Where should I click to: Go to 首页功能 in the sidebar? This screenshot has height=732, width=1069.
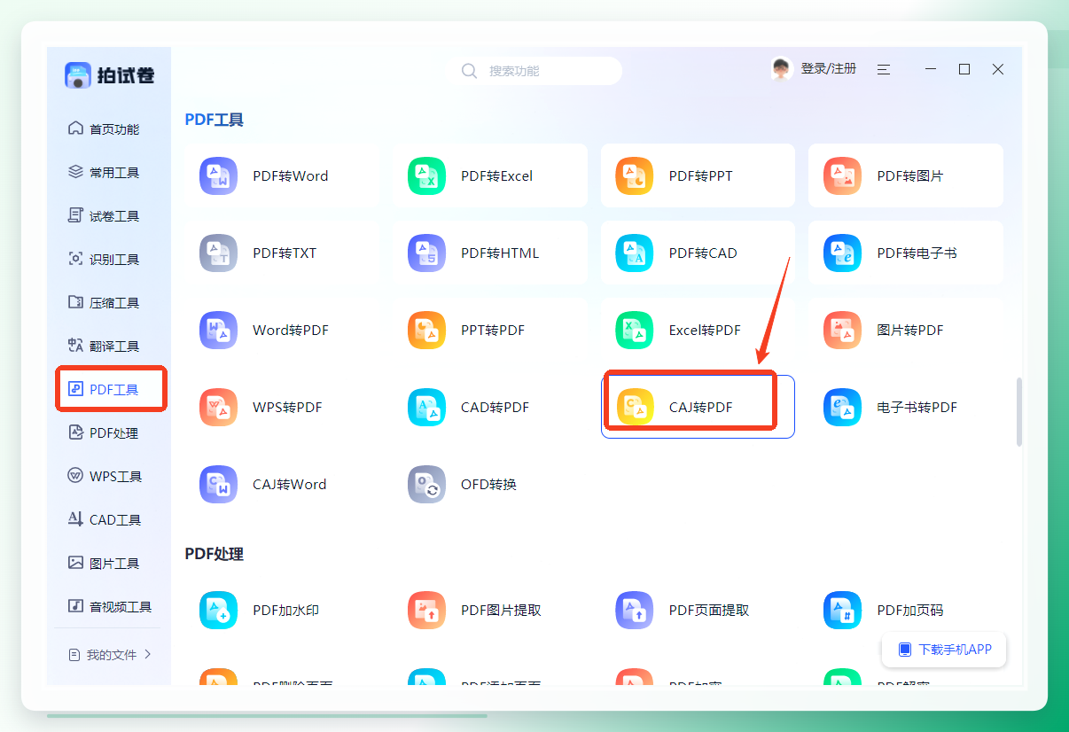tap(104, 128)
